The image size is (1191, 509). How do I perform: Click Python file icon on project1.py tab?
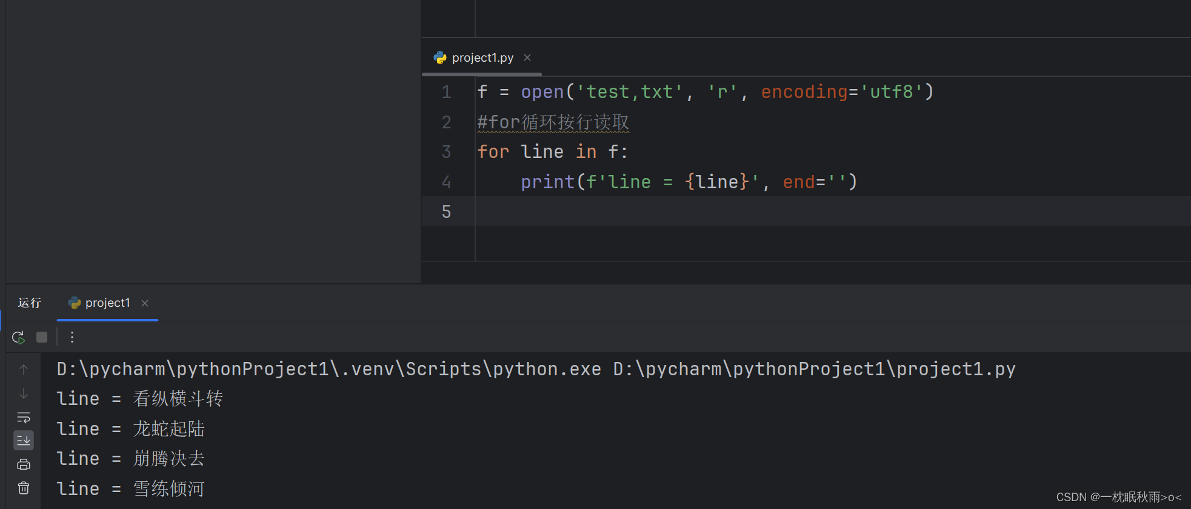coord(440,57)
